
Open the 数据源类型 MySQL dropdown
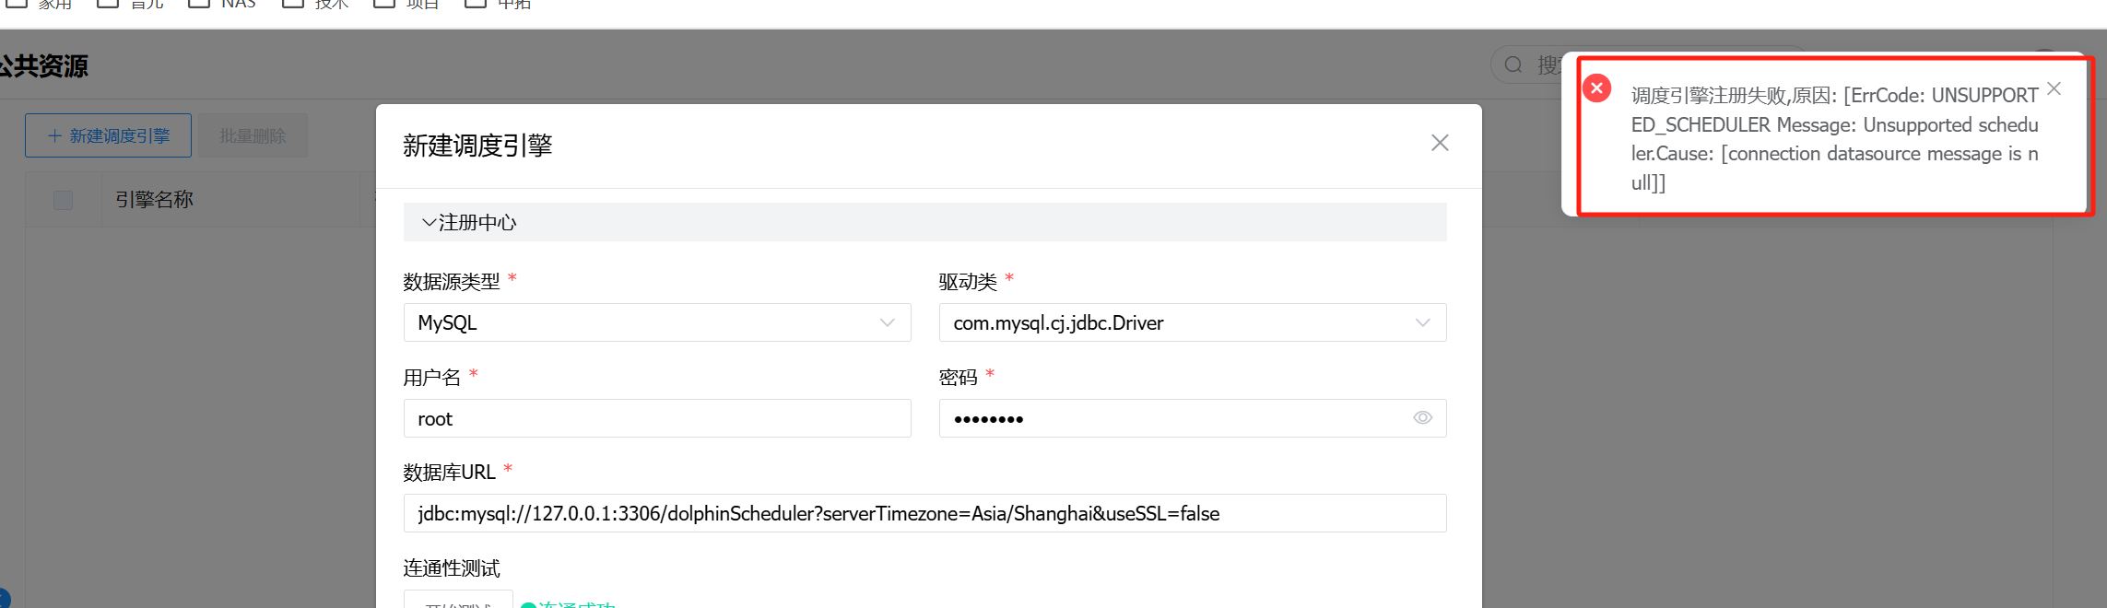point(656,323)
